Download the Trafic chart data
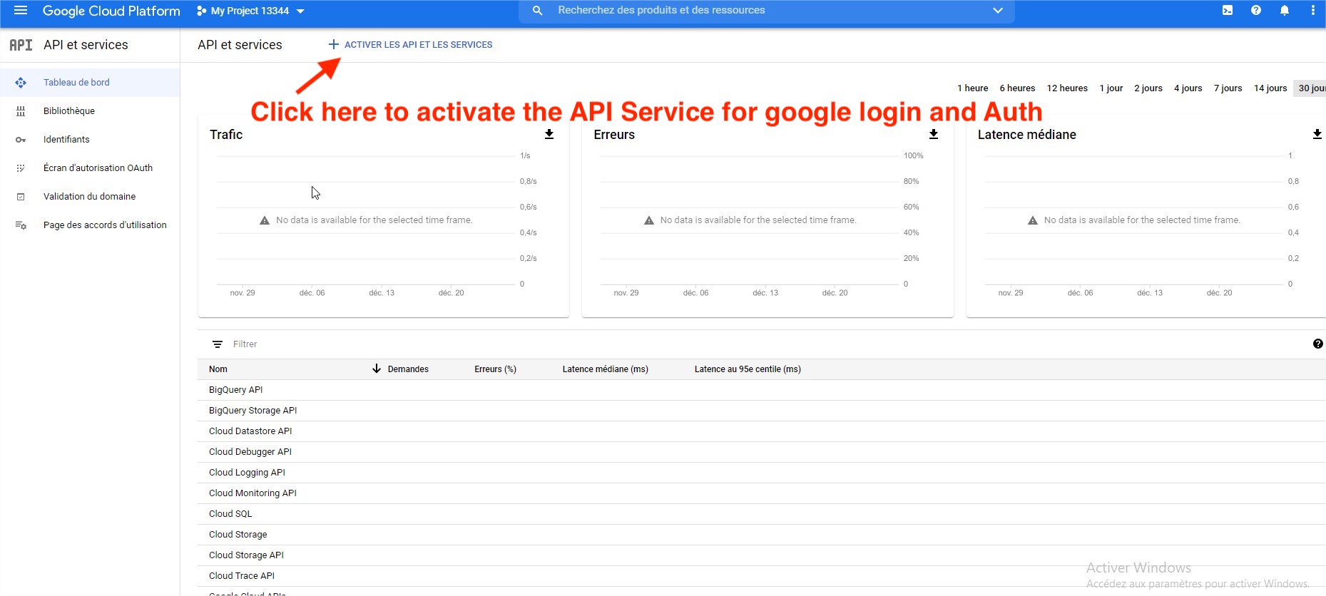The width and height of the screenshot is (1326, 596). tap(549, 134)
